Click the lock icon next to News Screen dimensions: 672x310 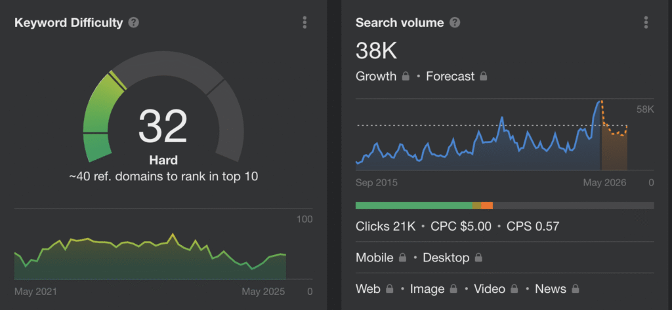coord(576,288)
